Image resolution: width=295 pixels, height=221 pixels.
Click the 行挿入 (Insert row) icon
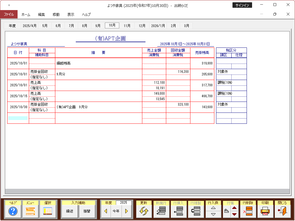(178, 212)
